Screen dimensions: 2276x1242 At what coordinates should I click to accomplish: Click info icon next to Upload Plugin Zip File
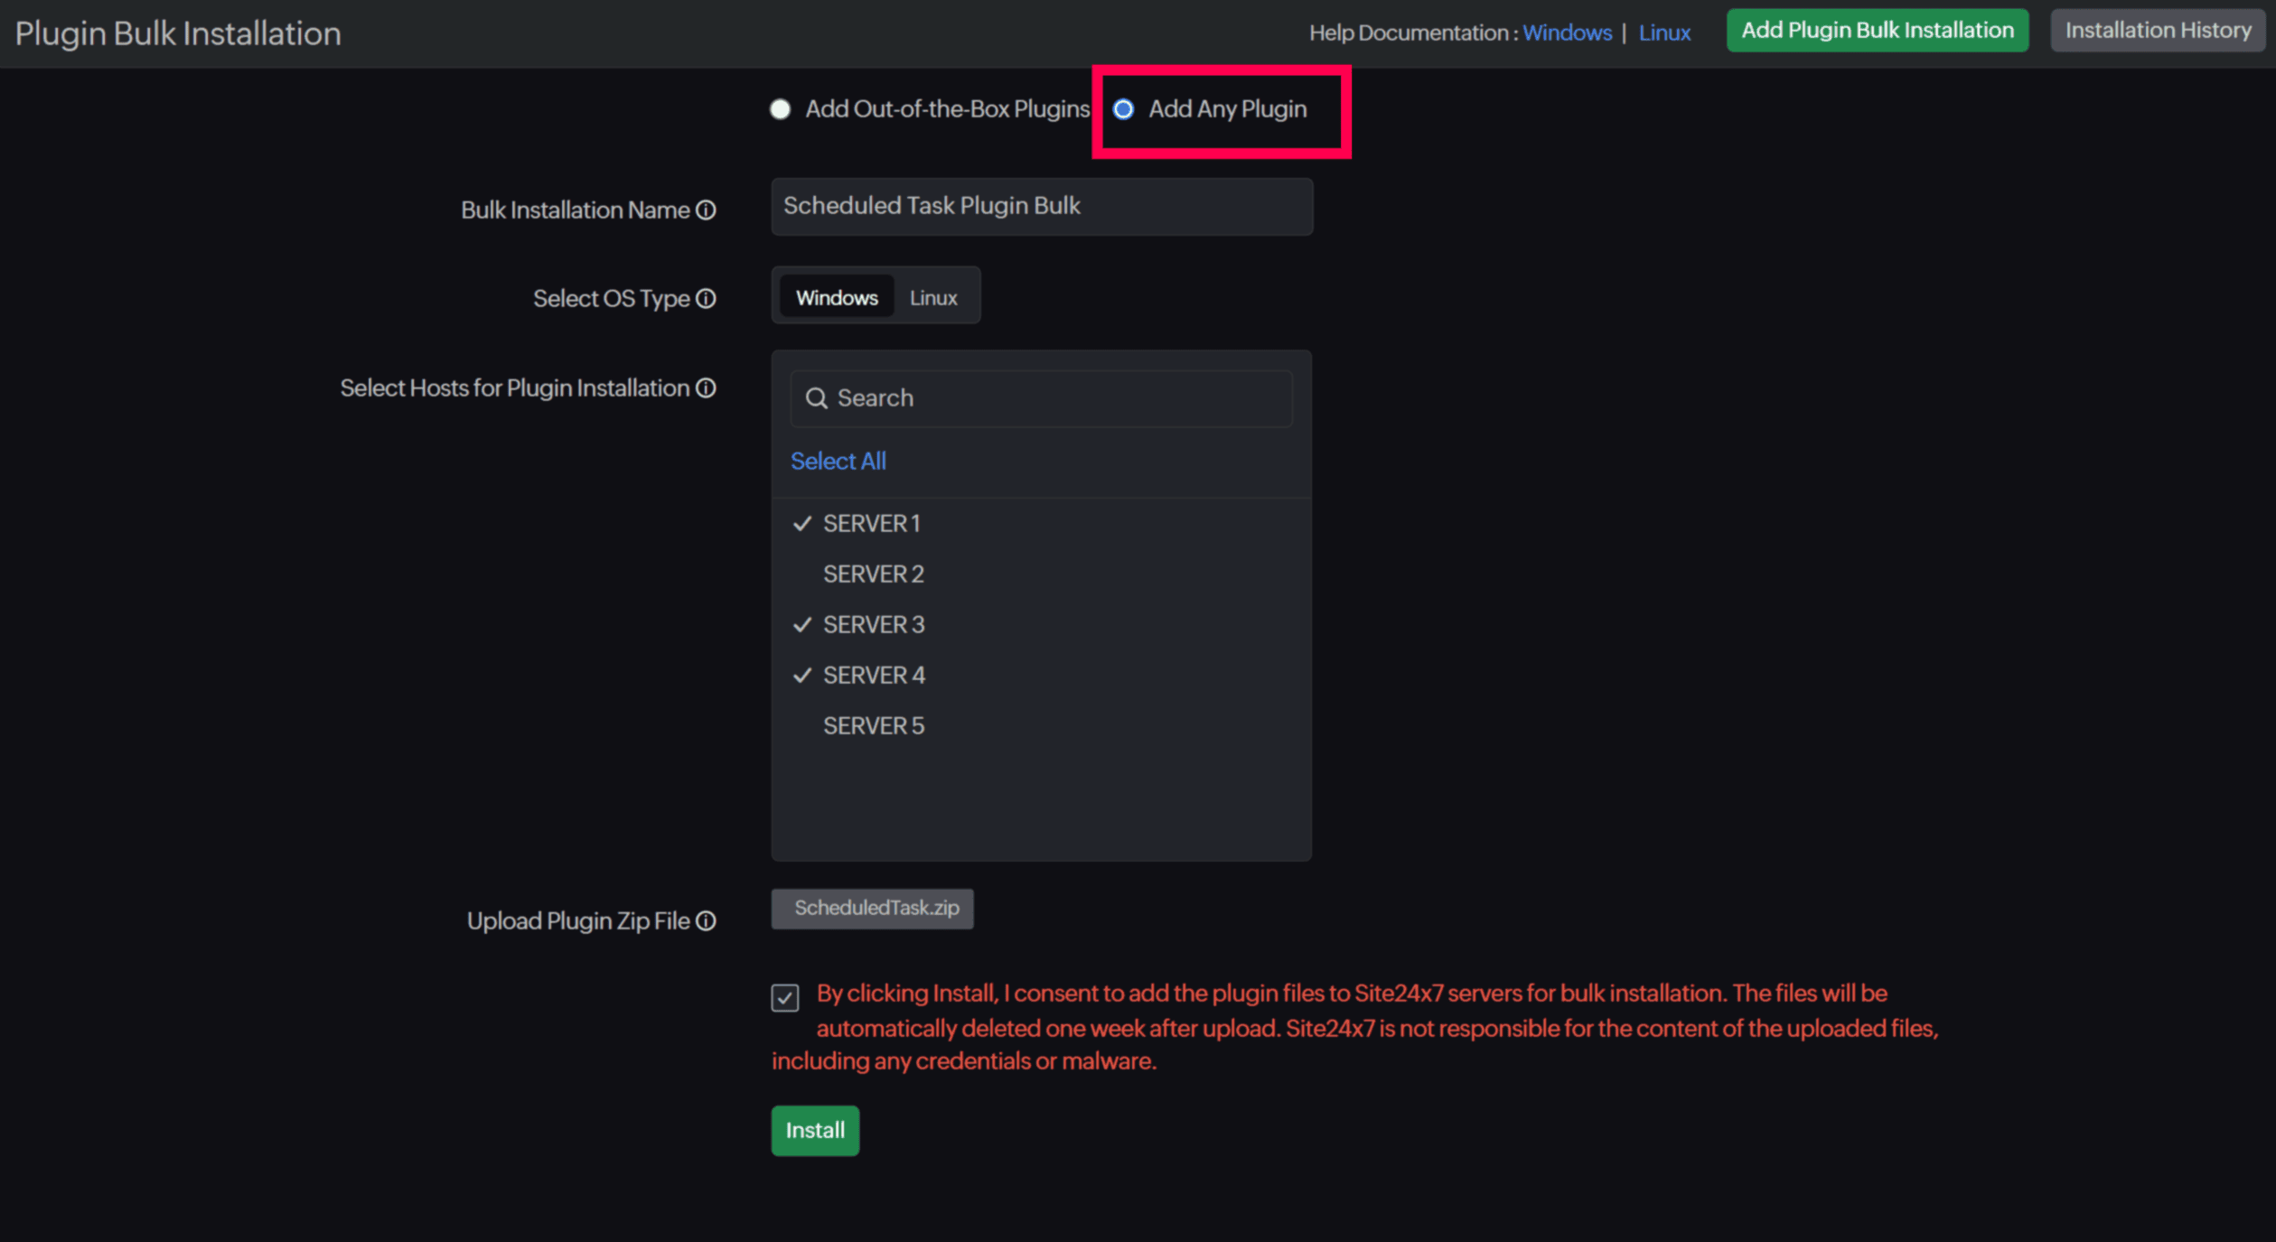click(706, 920)
